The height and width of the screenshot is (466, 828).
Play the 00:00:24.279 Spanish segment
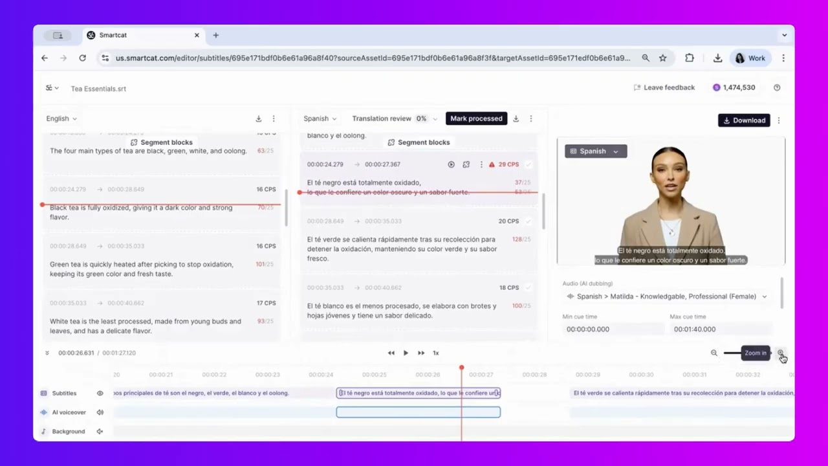(x=451, y=164)
